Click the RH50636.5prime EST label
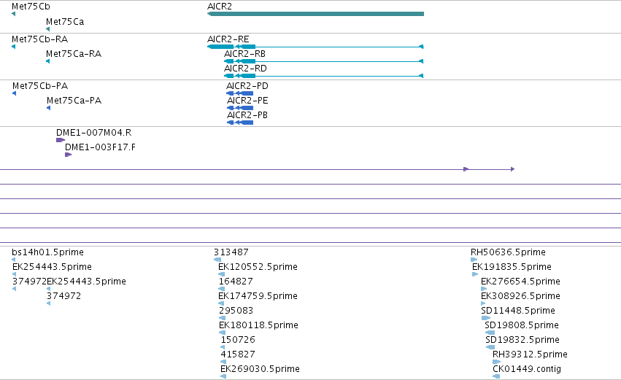Image resolution: width=621 pixels, height=380 pixels. click(x=508, y=252)
